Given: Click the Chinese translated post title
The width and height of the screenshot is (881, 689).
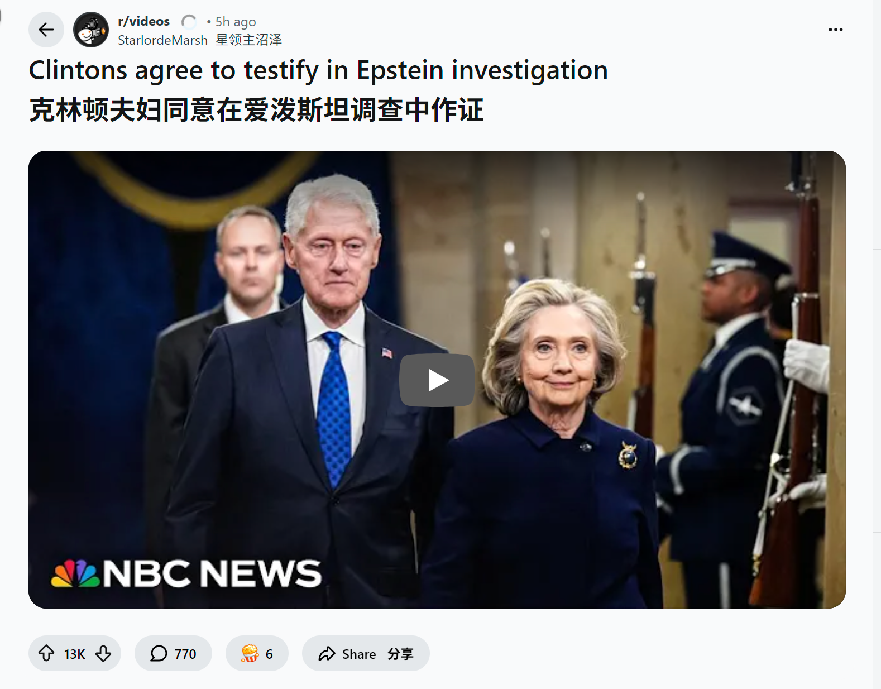Looking at the screenshot, I should [x=256, y=109].
